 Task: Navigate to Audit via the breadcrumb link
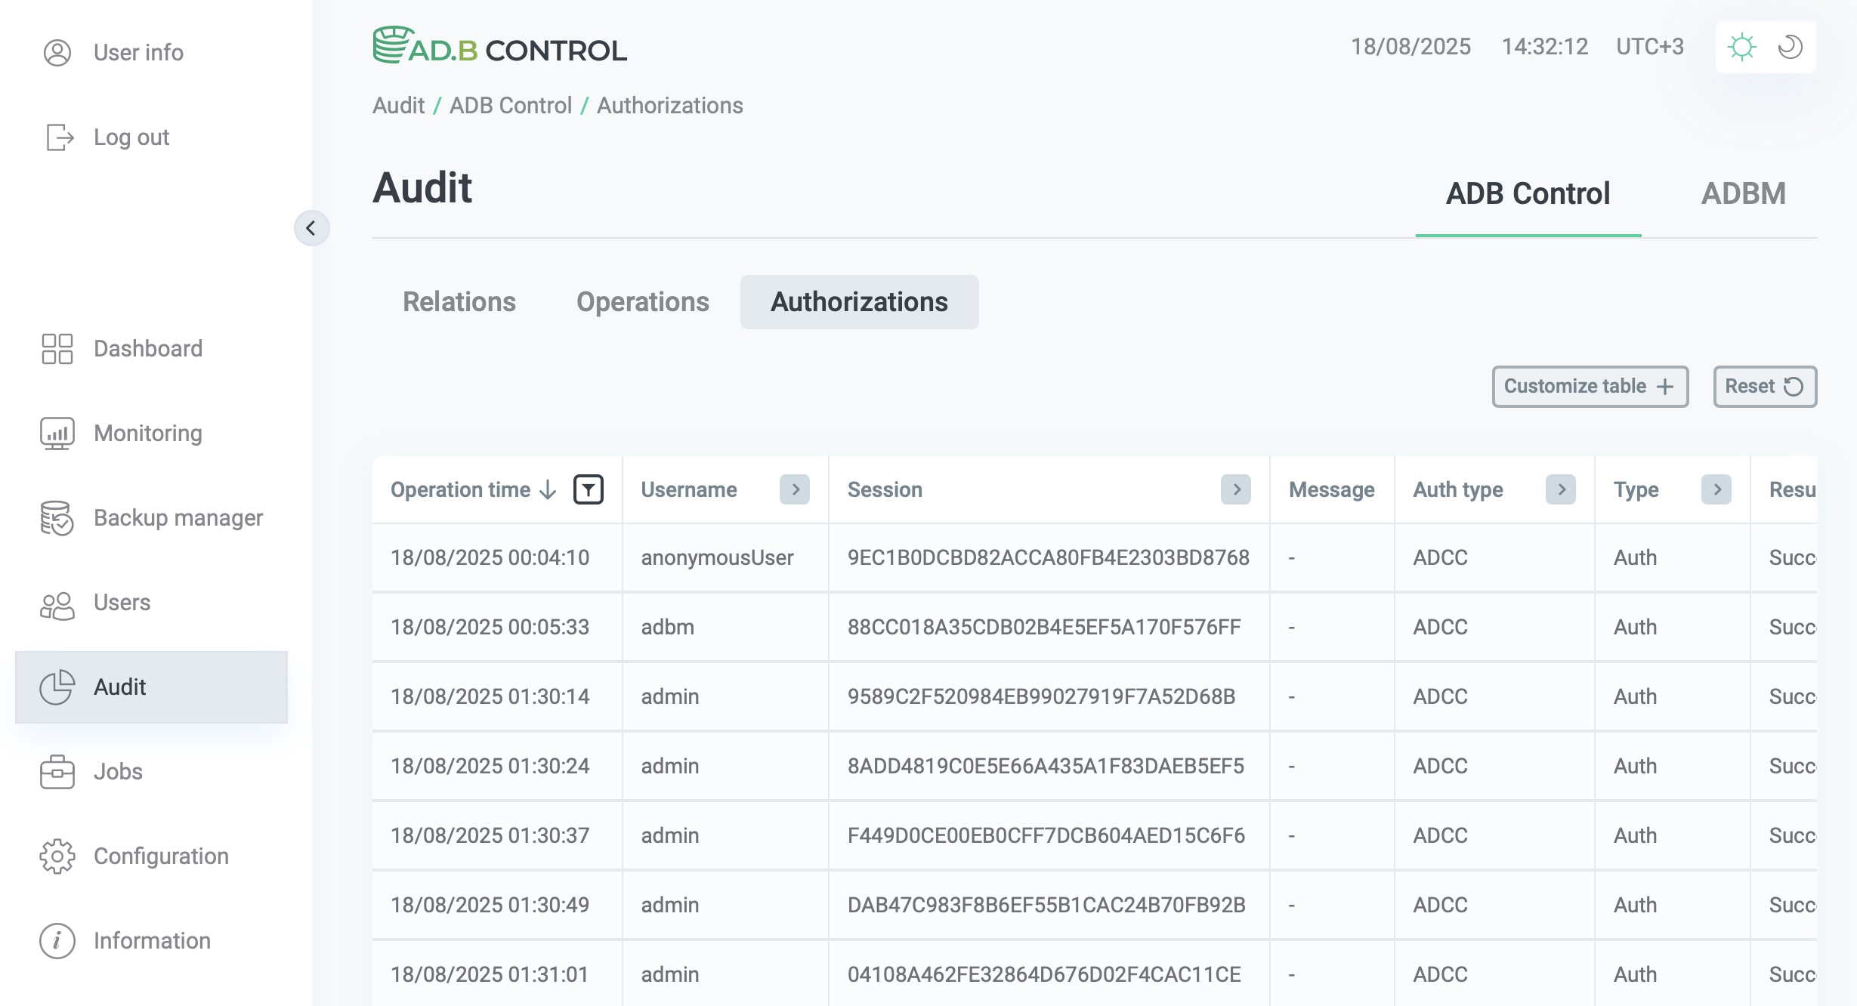point(398,105)
